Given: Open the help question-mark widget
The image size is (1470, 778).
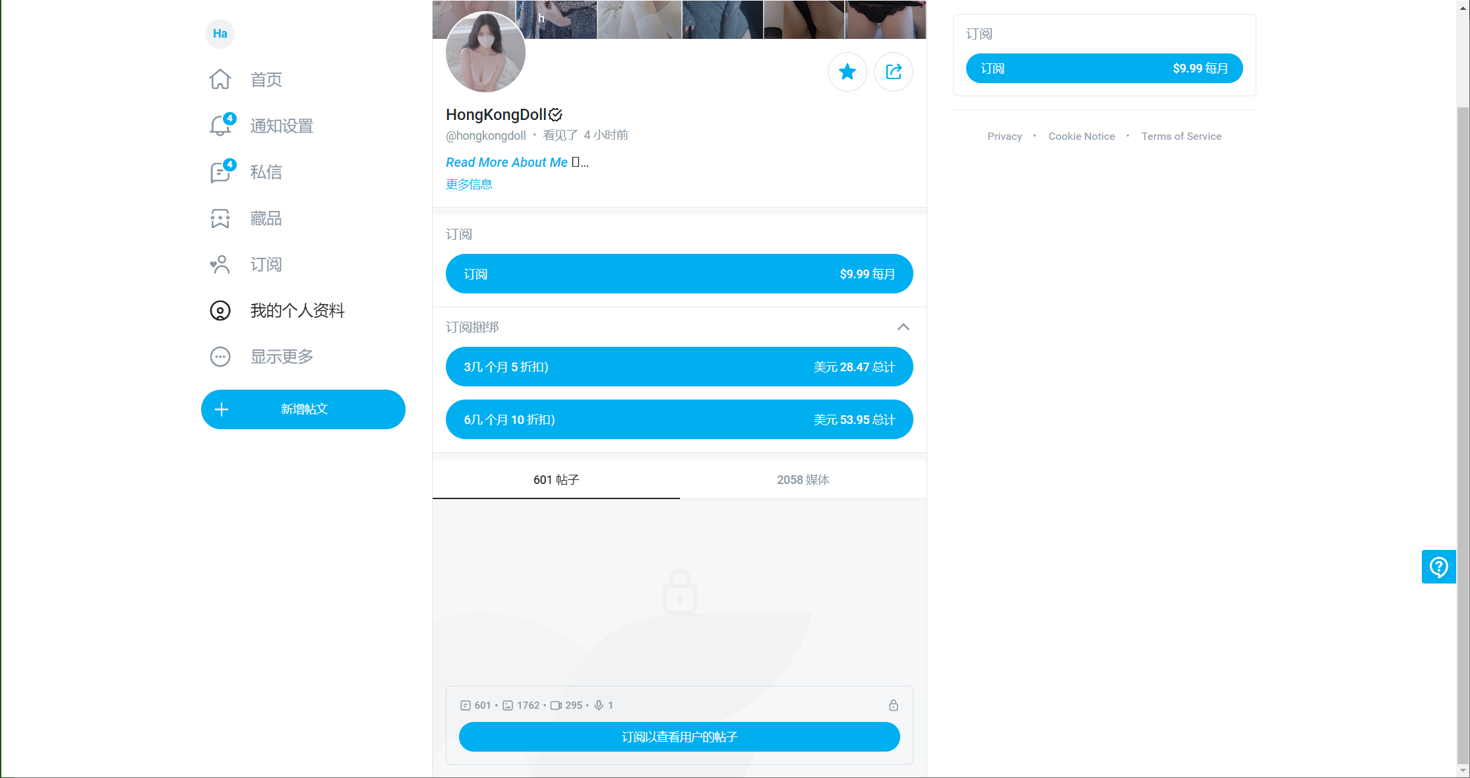Looking at the screenshot, I should click(x=1439, y=567).
